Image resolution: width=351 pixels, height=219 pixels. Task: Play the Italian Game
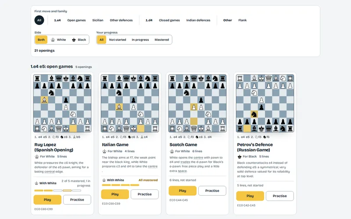tap(115, 194)
